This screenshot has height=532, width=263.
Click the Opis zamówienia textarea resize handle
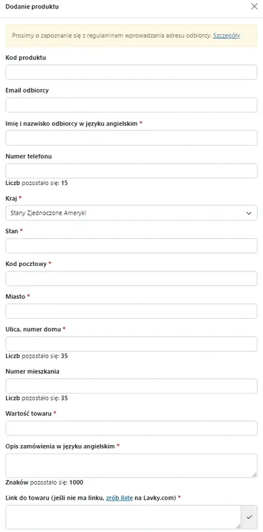click(254, 475)
